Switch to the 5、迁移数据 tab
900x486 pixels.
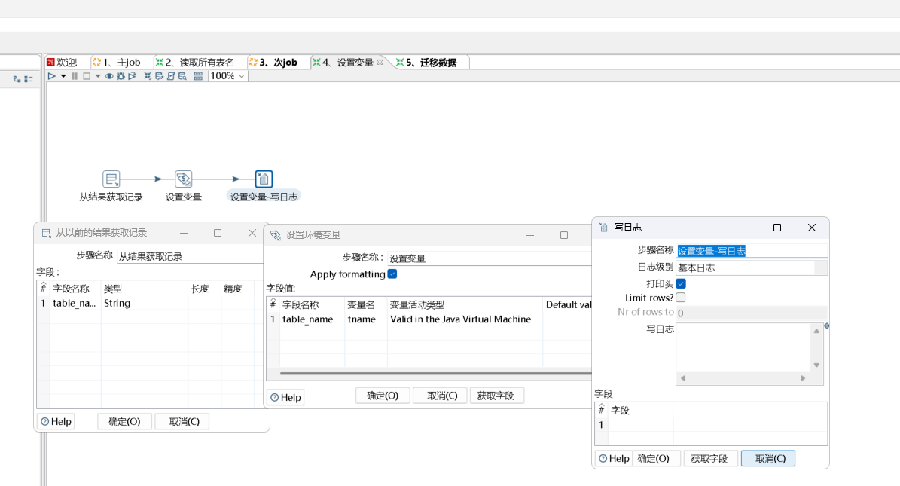click(426, 62)
